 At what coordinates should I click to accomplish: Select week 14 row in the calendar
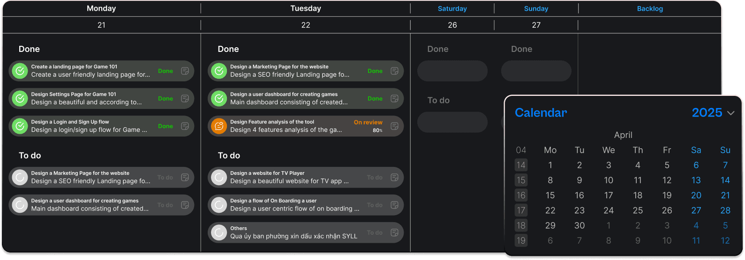pos(521,165)
